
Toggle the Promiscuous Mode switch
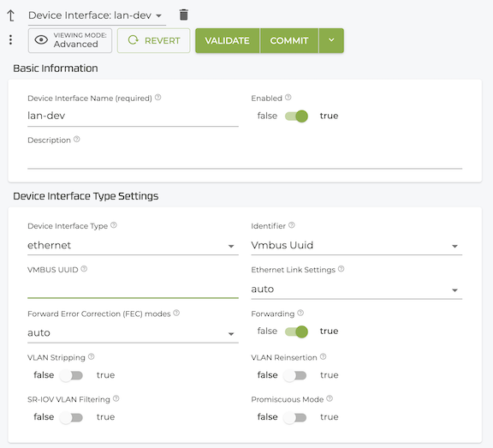[x=295, y=417]
